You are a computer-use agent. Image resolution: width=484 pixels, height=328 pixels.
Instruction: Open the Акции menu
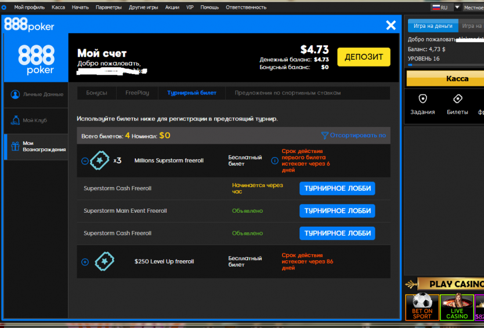(x=172, y=8)
